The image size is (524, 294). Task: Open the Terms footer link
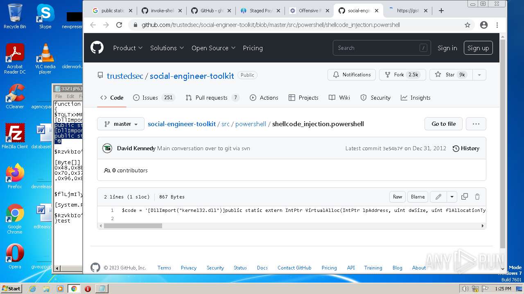[x=164, y=268]
